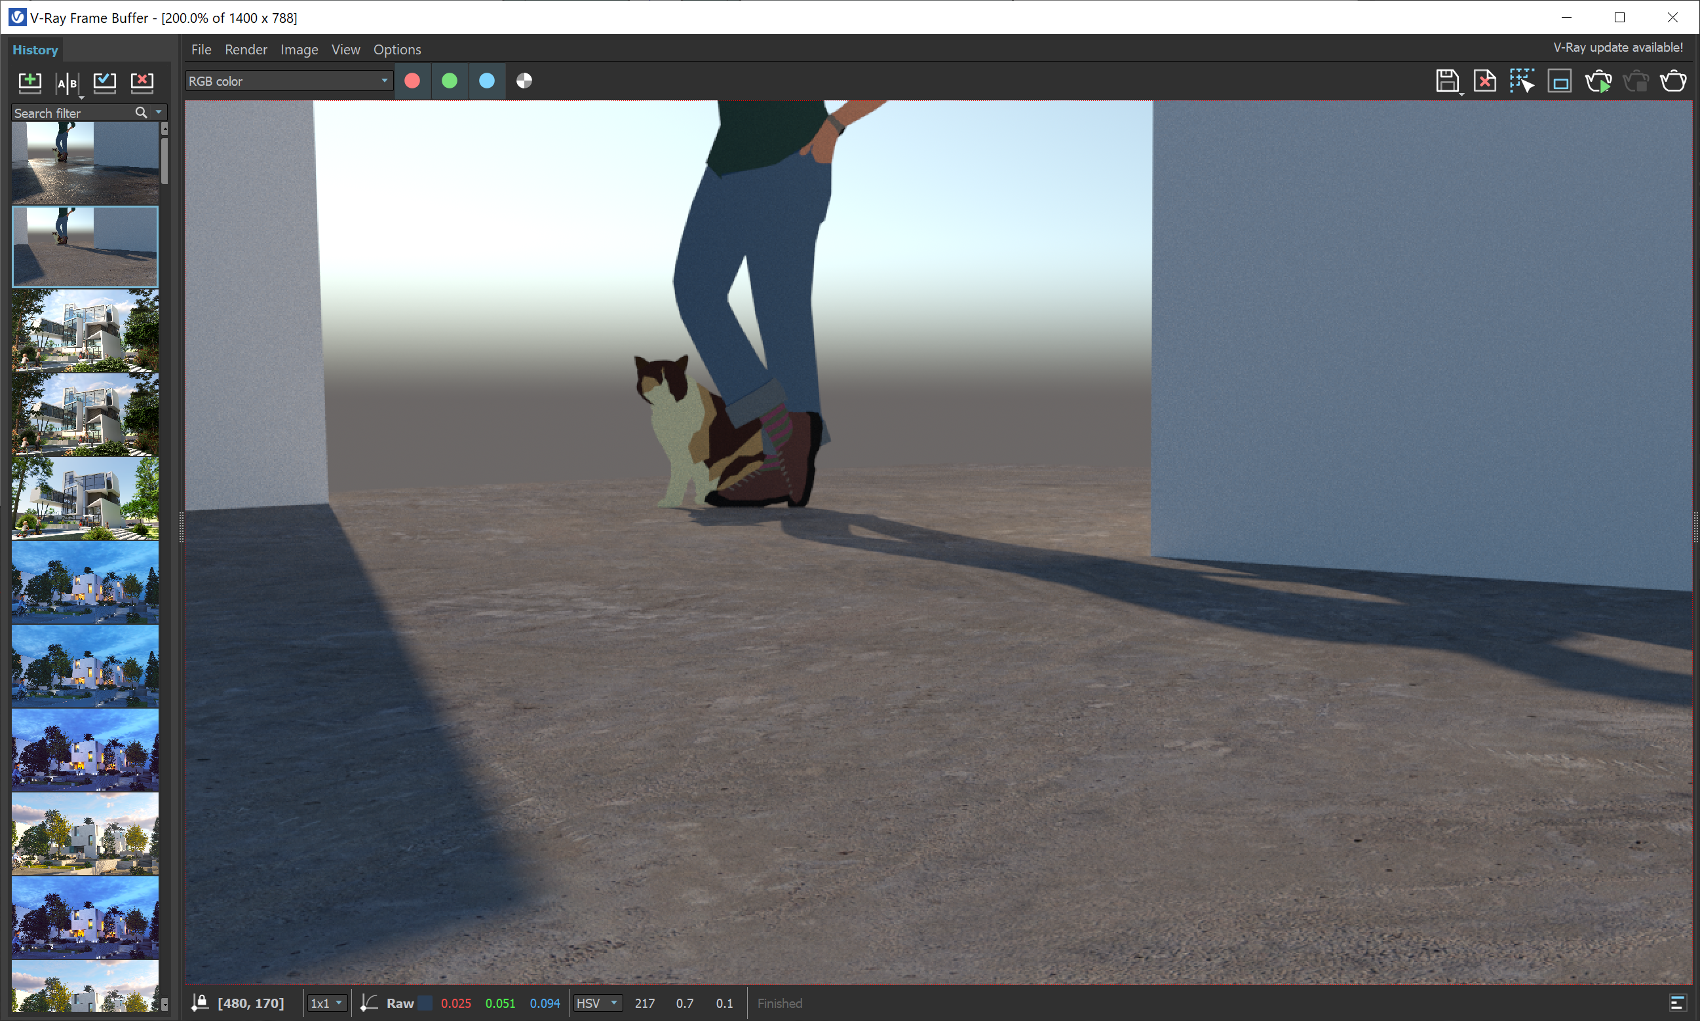Open the A/B compare tool
The width and height of the screenshot is (1700, 1021).
(x=67, y=83)
